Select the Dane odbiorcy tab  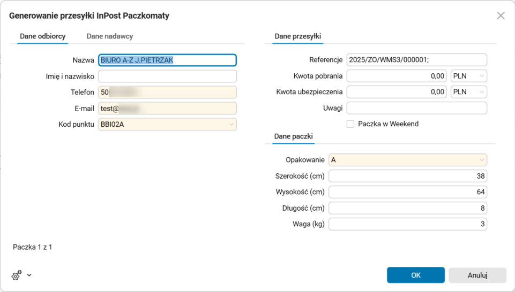[x=43, y=36]
